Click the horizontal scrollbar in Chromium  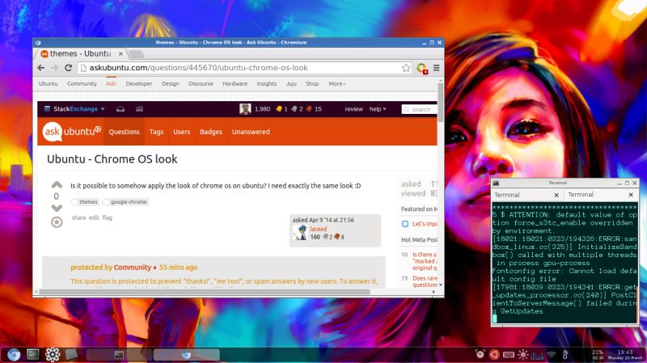205,292
